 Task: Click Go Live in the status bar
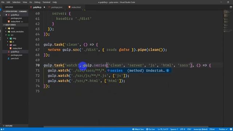click(150, 130)
